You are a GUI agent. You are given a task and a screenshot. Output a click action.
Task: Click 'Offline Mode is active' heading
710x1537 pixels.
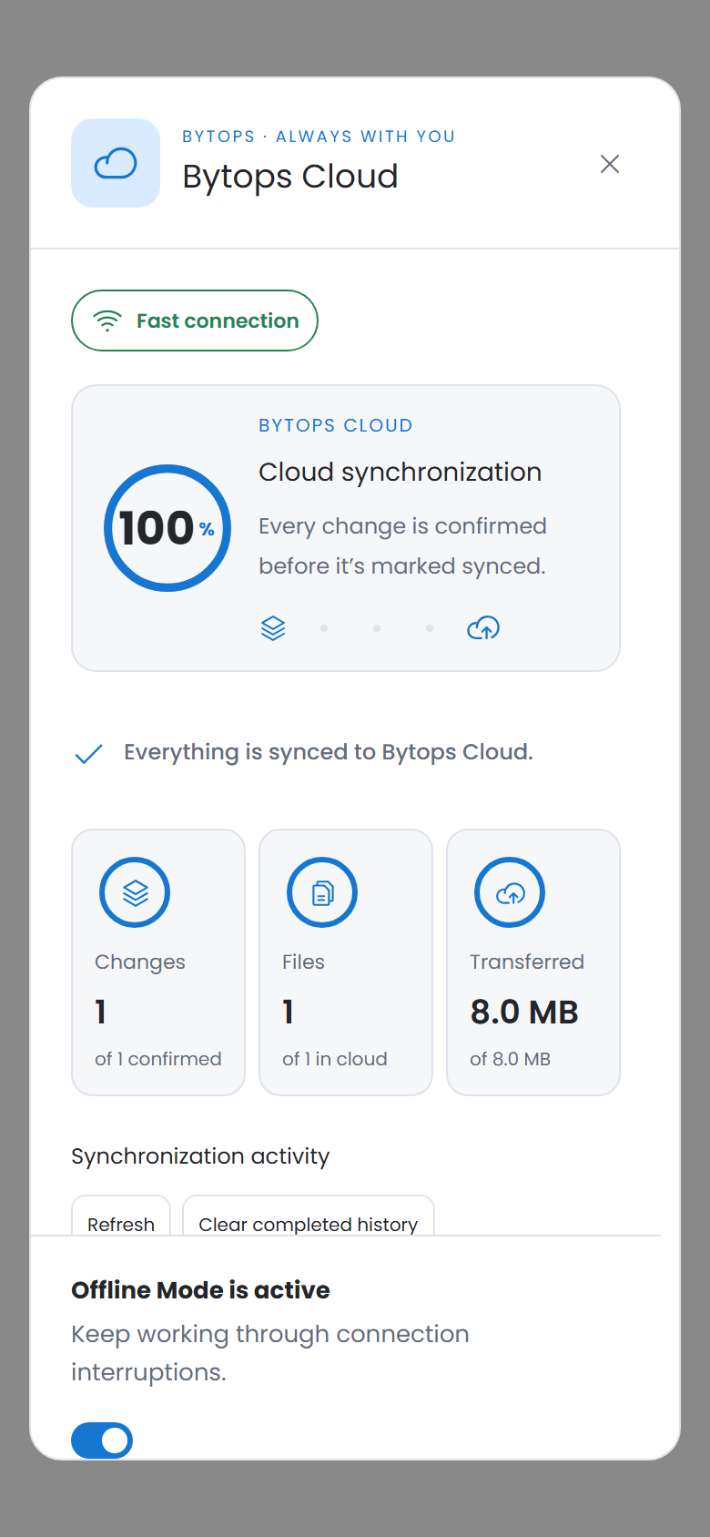(201, 1290)
